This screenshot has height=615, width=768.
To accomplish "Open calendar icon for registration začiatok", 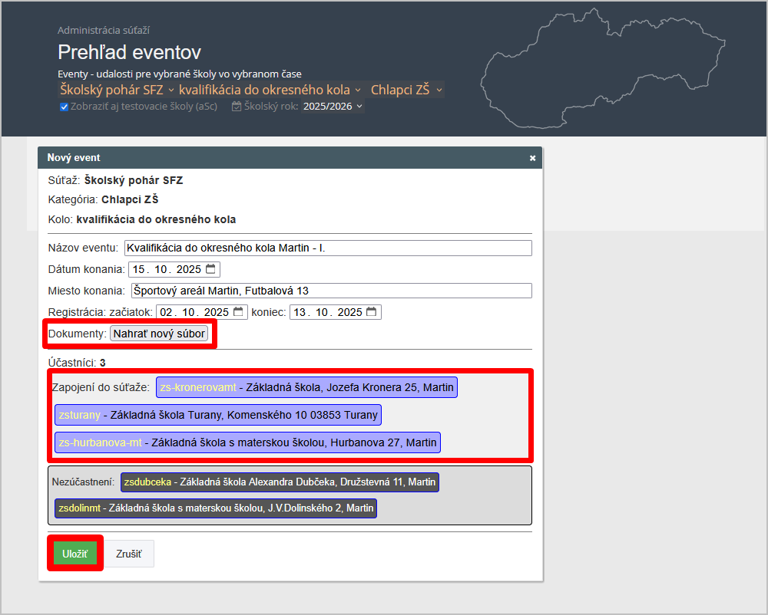I will pyautogui.click(x=238, y=312).
